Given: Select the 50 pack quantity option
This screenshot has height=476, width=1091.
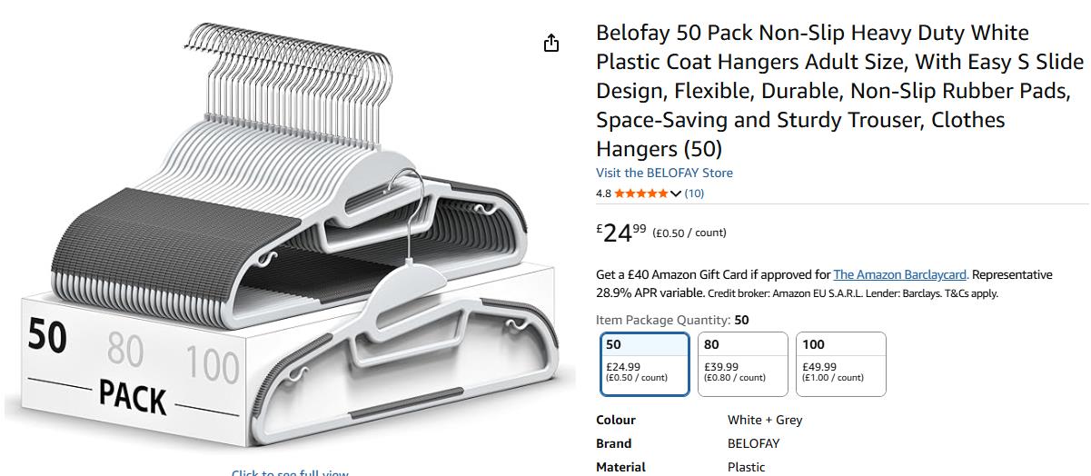Looking at the screenshot, I should [x=644, y=363].
